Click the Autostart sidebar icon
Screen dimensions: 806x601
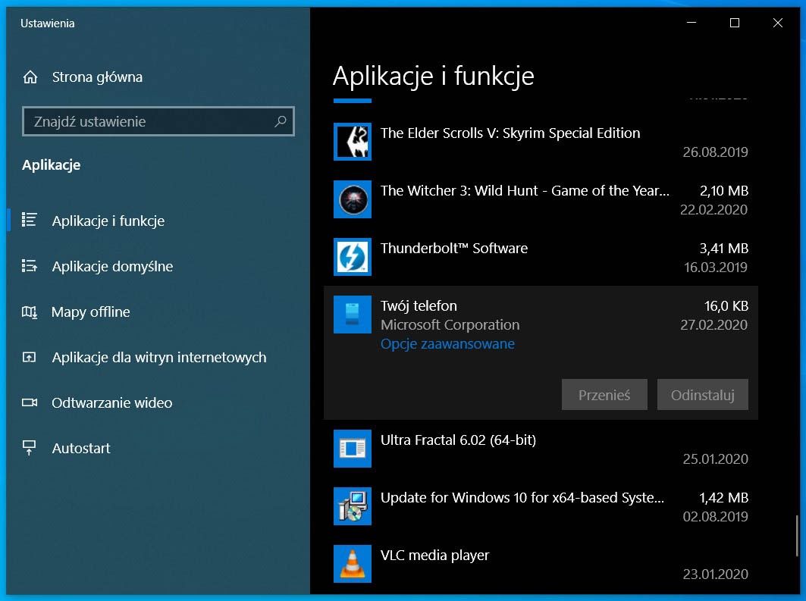click(30, 448)
